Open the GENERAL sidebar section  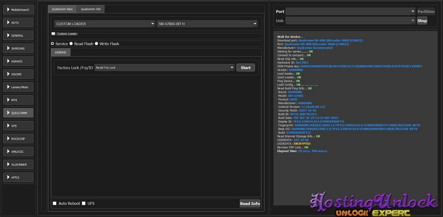click(x=18, y=36)
